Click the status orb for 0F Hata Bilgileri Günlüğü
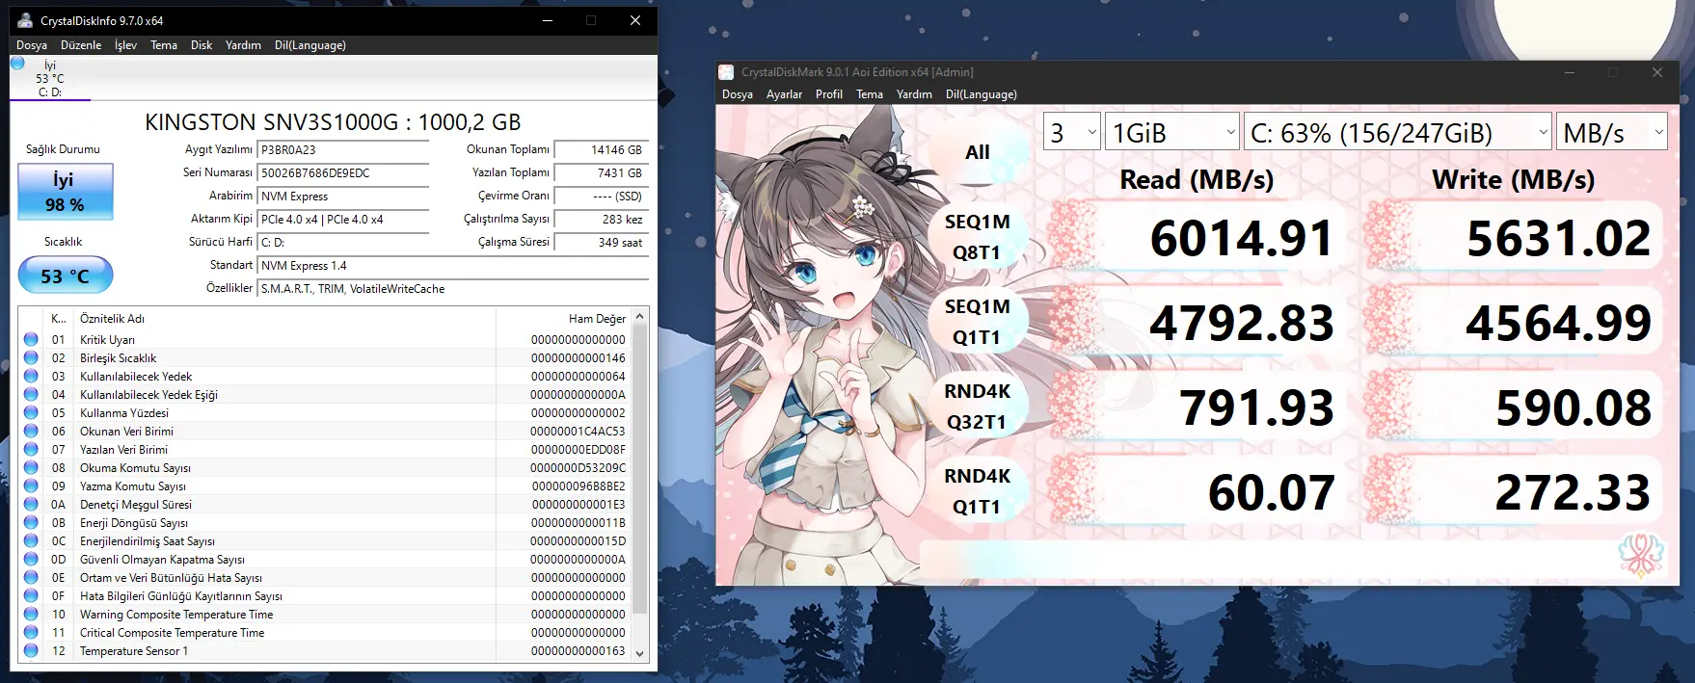The height and width of the screenshot is (683, 1695). click(x=31, y=595)
